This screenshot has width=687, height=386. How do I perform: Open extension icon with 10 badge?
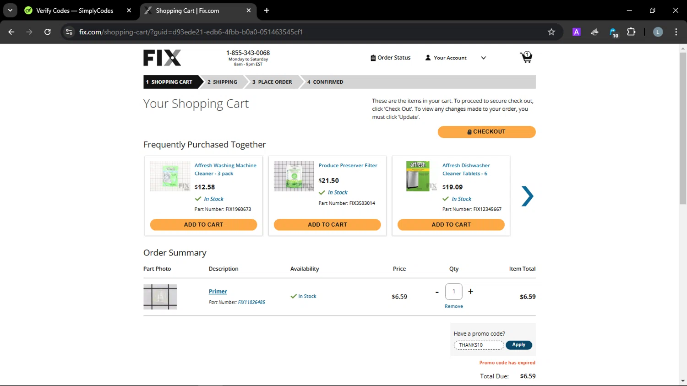tap(614, 32)
